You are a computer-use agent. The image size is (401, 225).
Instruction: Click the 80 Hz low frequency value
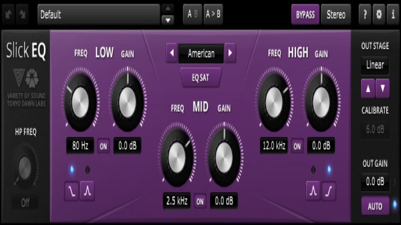(x=80, y=146)
